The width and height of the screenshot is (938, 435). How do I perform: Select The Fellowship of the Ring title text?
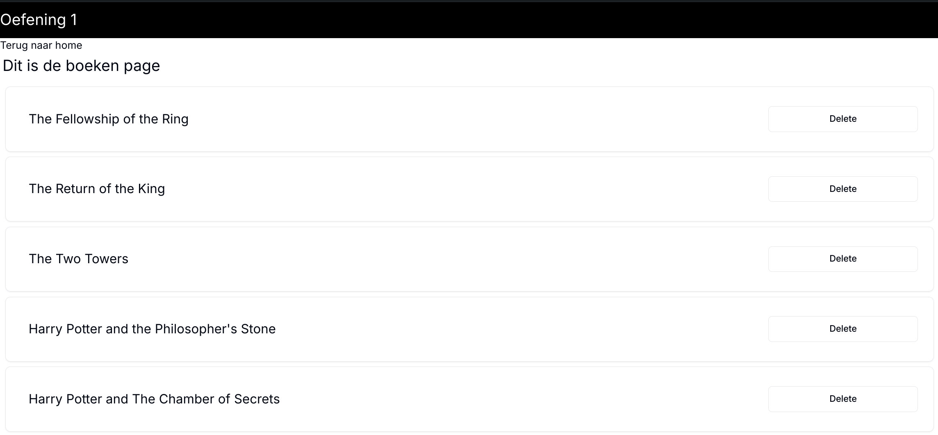pos(109,119)
